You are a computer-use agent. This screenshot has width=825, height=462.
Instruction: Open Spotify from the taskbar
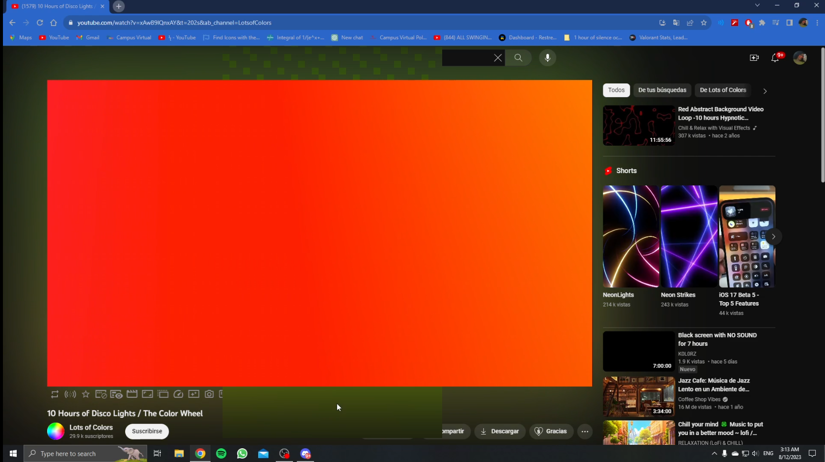(x=221, y=454)
